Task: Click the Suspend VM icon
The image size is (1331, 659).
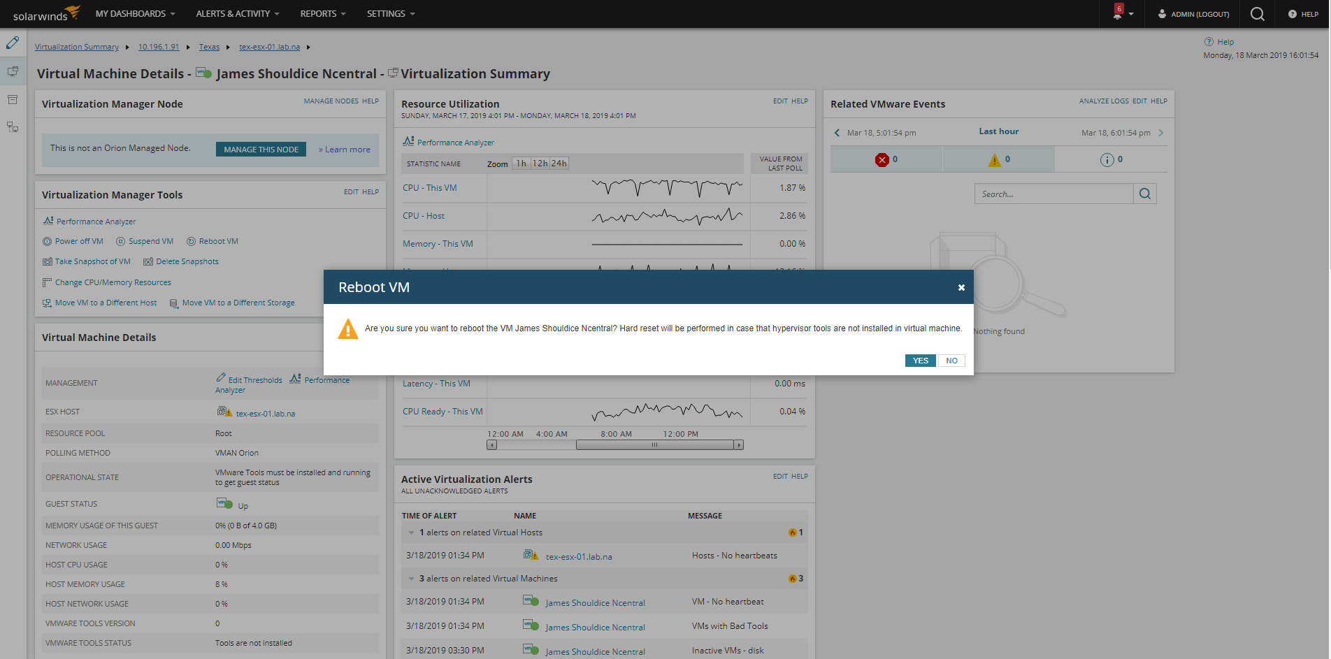Action: [120, 242]
